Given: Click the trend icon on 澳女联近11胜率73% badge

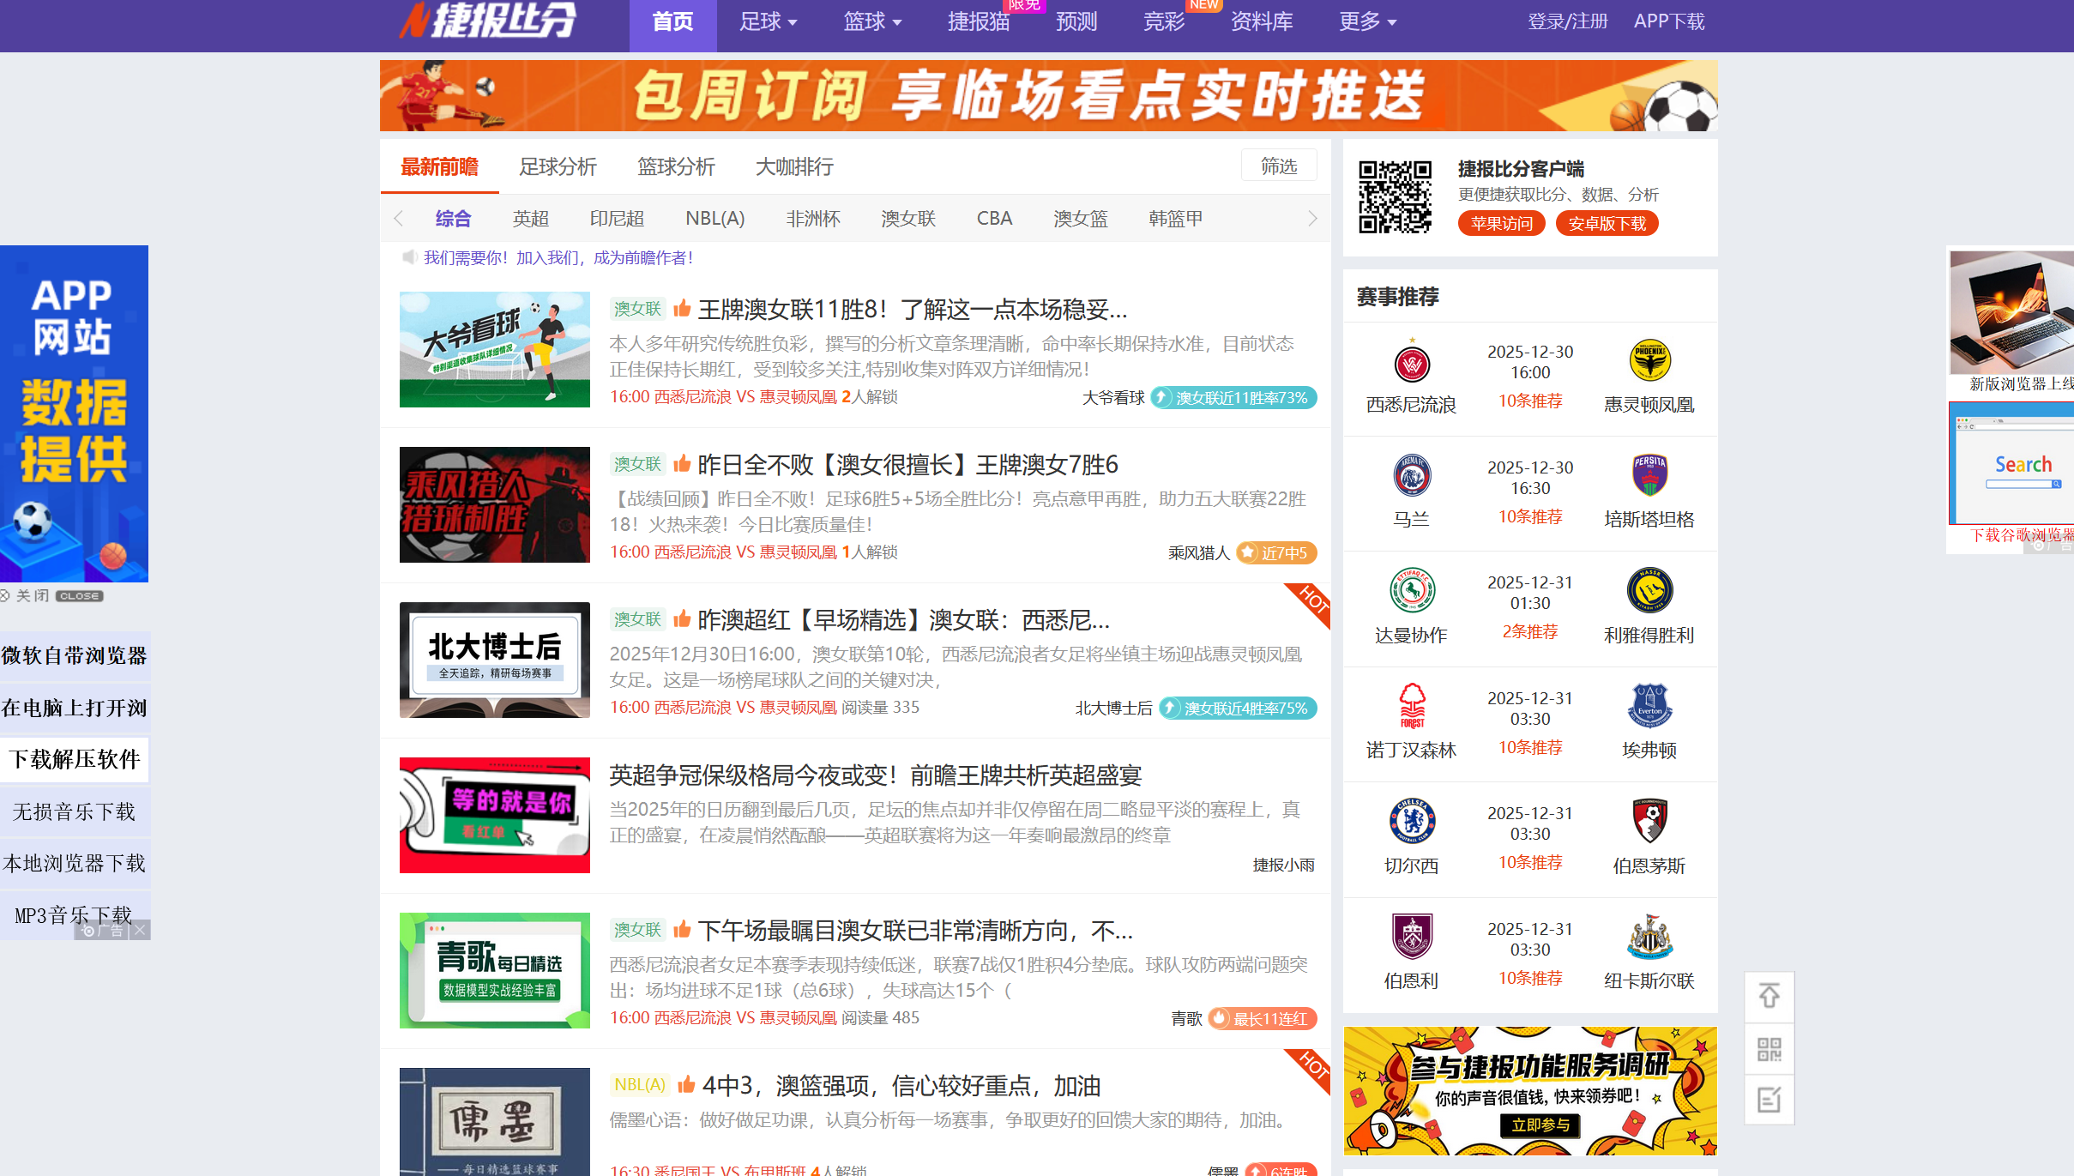Looking at the screenshot, I should pyautogui.click(x=1163, y=398).
